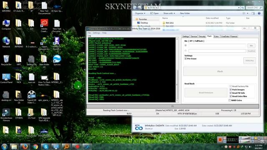The image size is (267, 150).
Task: Launch the Adobe Creative Cloud shortcut
Action: coord(44,25)
